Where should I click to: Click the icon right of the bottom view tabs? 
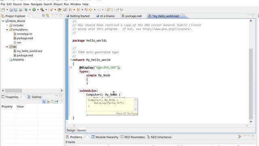click(x=240, y=137)
